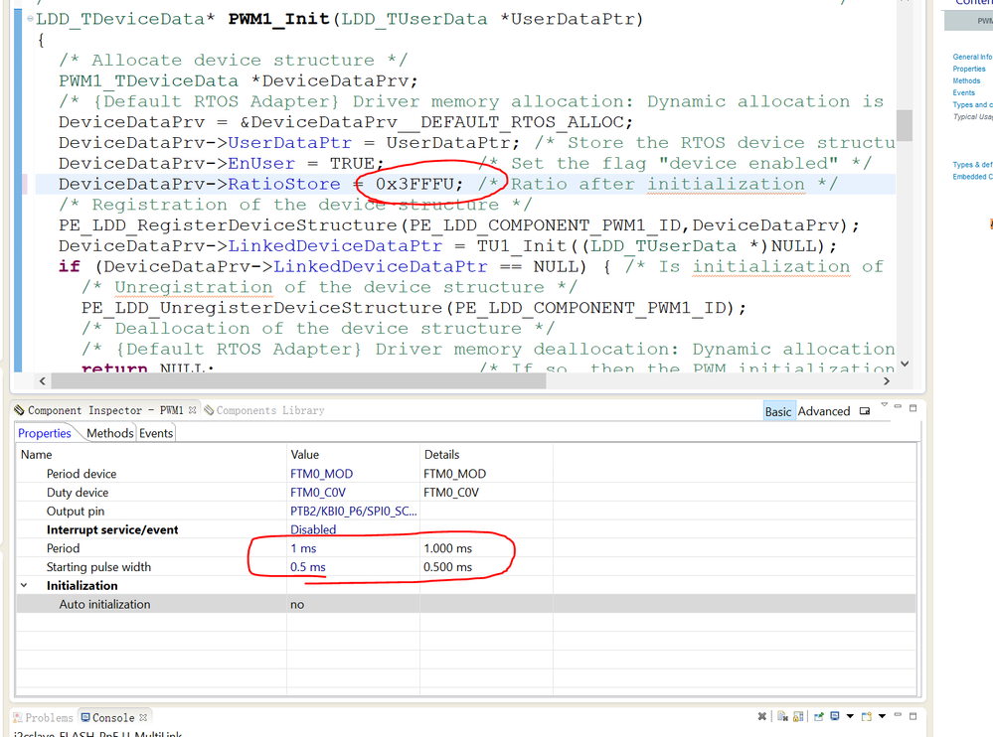Close the Console tab with its X

click(x=143, y=717)
